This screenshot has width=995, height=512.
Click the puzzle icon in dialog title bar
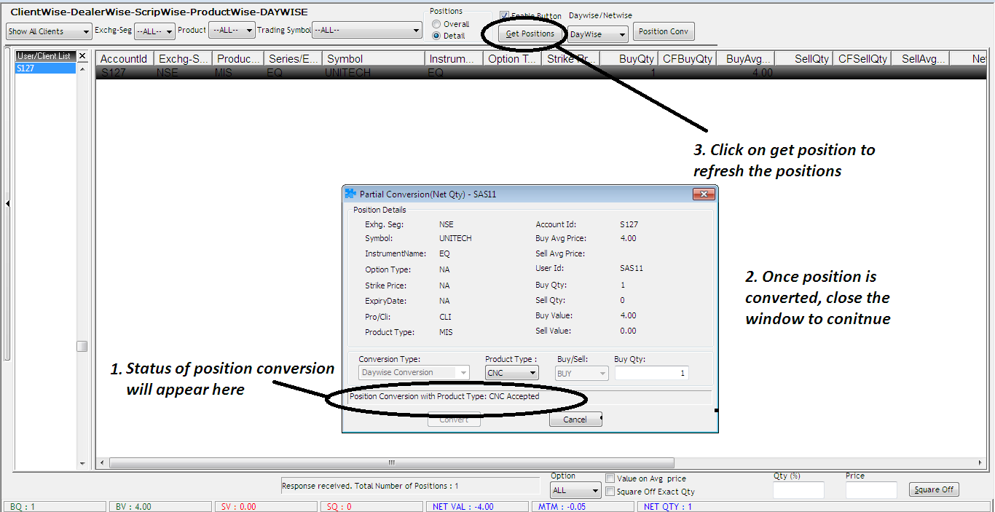tap(350, 194)
